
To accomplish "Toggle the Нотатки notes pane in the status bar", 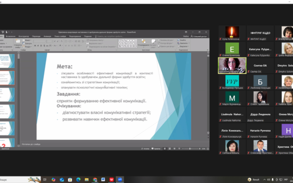I will click(x=145, y=149).
